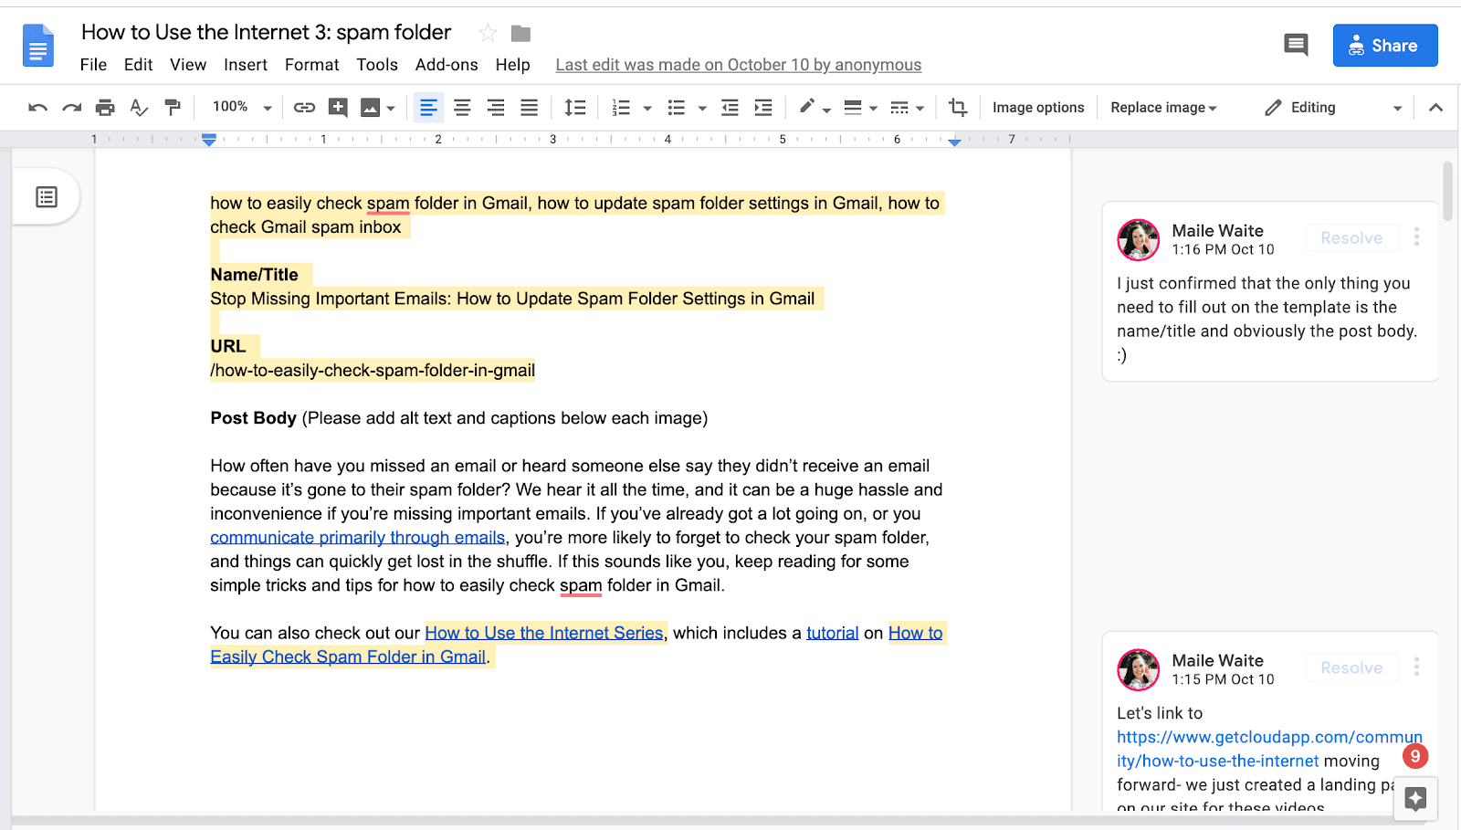Viewport: 1461px width, 830px height.
Task: Select the Paint format roller icon
Action: [x=173, y=108]
